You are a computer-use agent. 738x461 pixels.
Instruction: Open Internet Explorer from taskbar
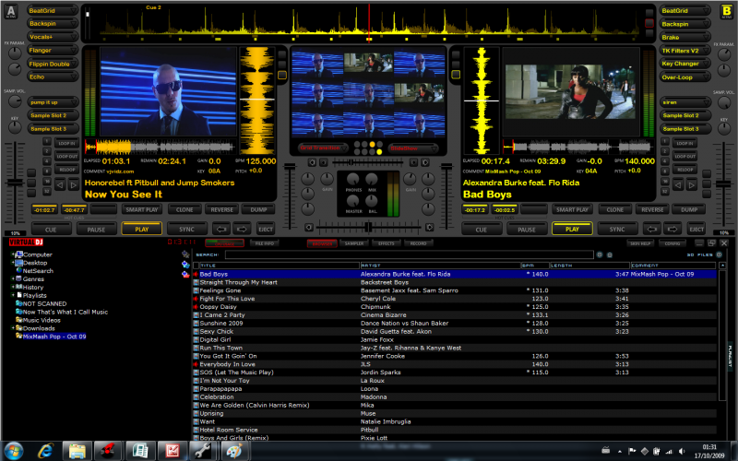45,451
